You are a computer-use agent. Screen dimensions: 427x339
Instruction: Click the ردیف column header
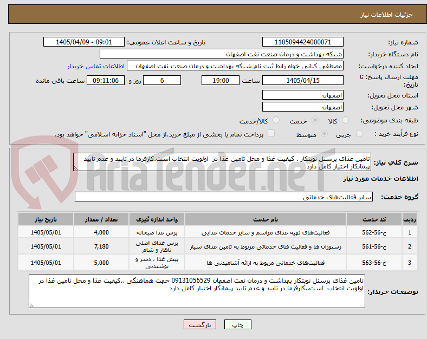(410, 219)
